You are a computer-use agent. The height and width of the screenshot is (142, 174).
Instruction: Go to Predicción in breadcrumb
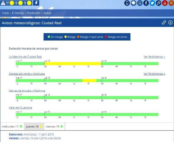[34, 13]
